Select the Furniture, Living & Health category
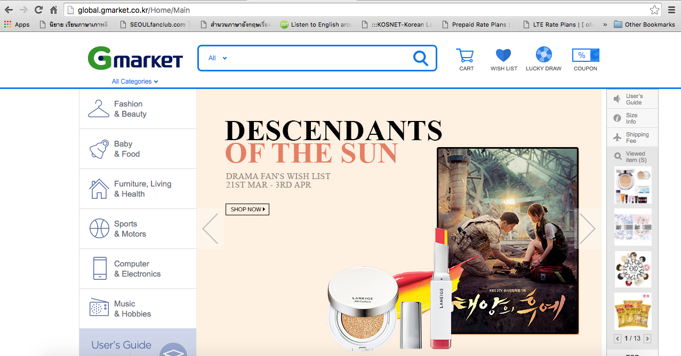681x356 pixels. pyautogui.click(x=138, y=189)
